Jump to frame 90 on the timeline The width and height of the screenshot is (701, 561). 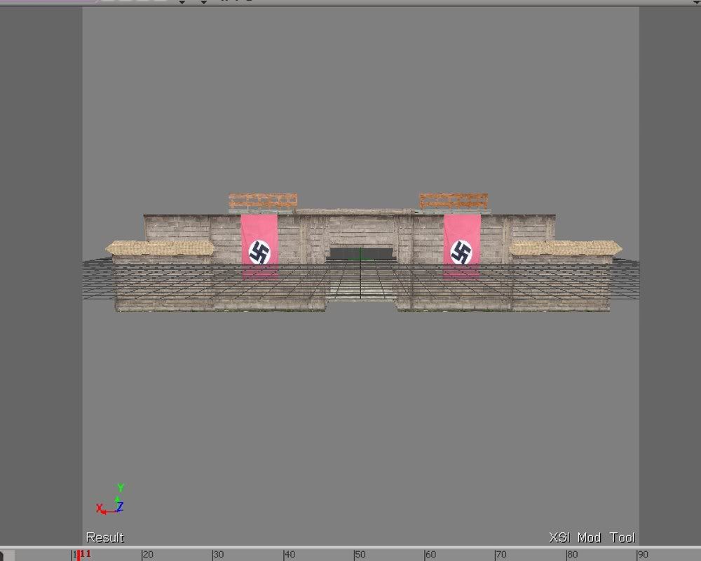642,555
